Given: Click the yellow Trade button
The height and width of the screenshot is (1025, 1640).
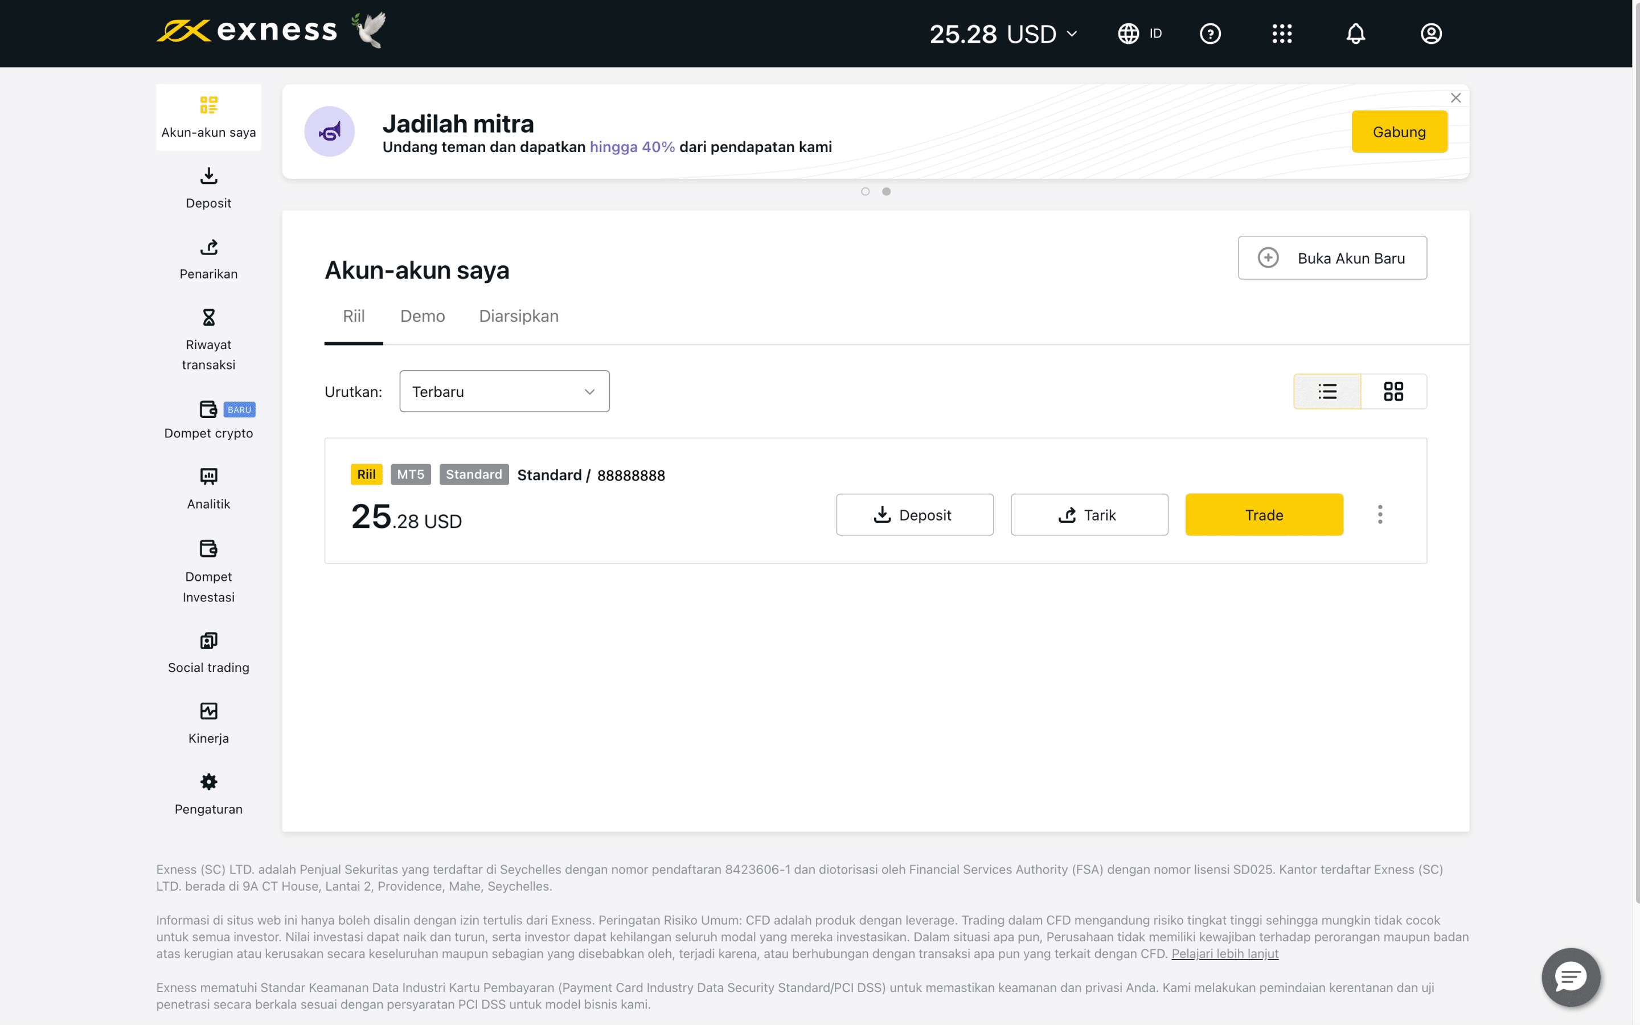Looking at the screenshot, I should pos(1264,515).
